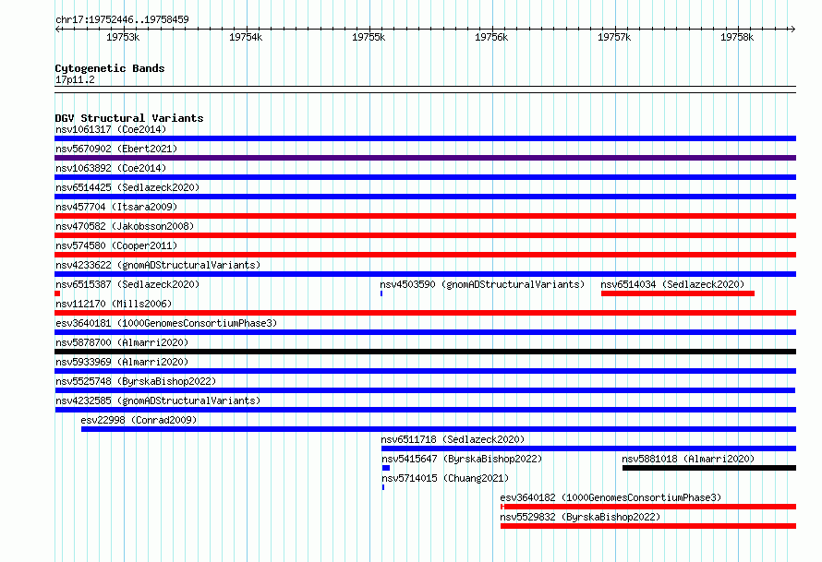Click the small blue nsv5415647 marker

coord(386,468)
